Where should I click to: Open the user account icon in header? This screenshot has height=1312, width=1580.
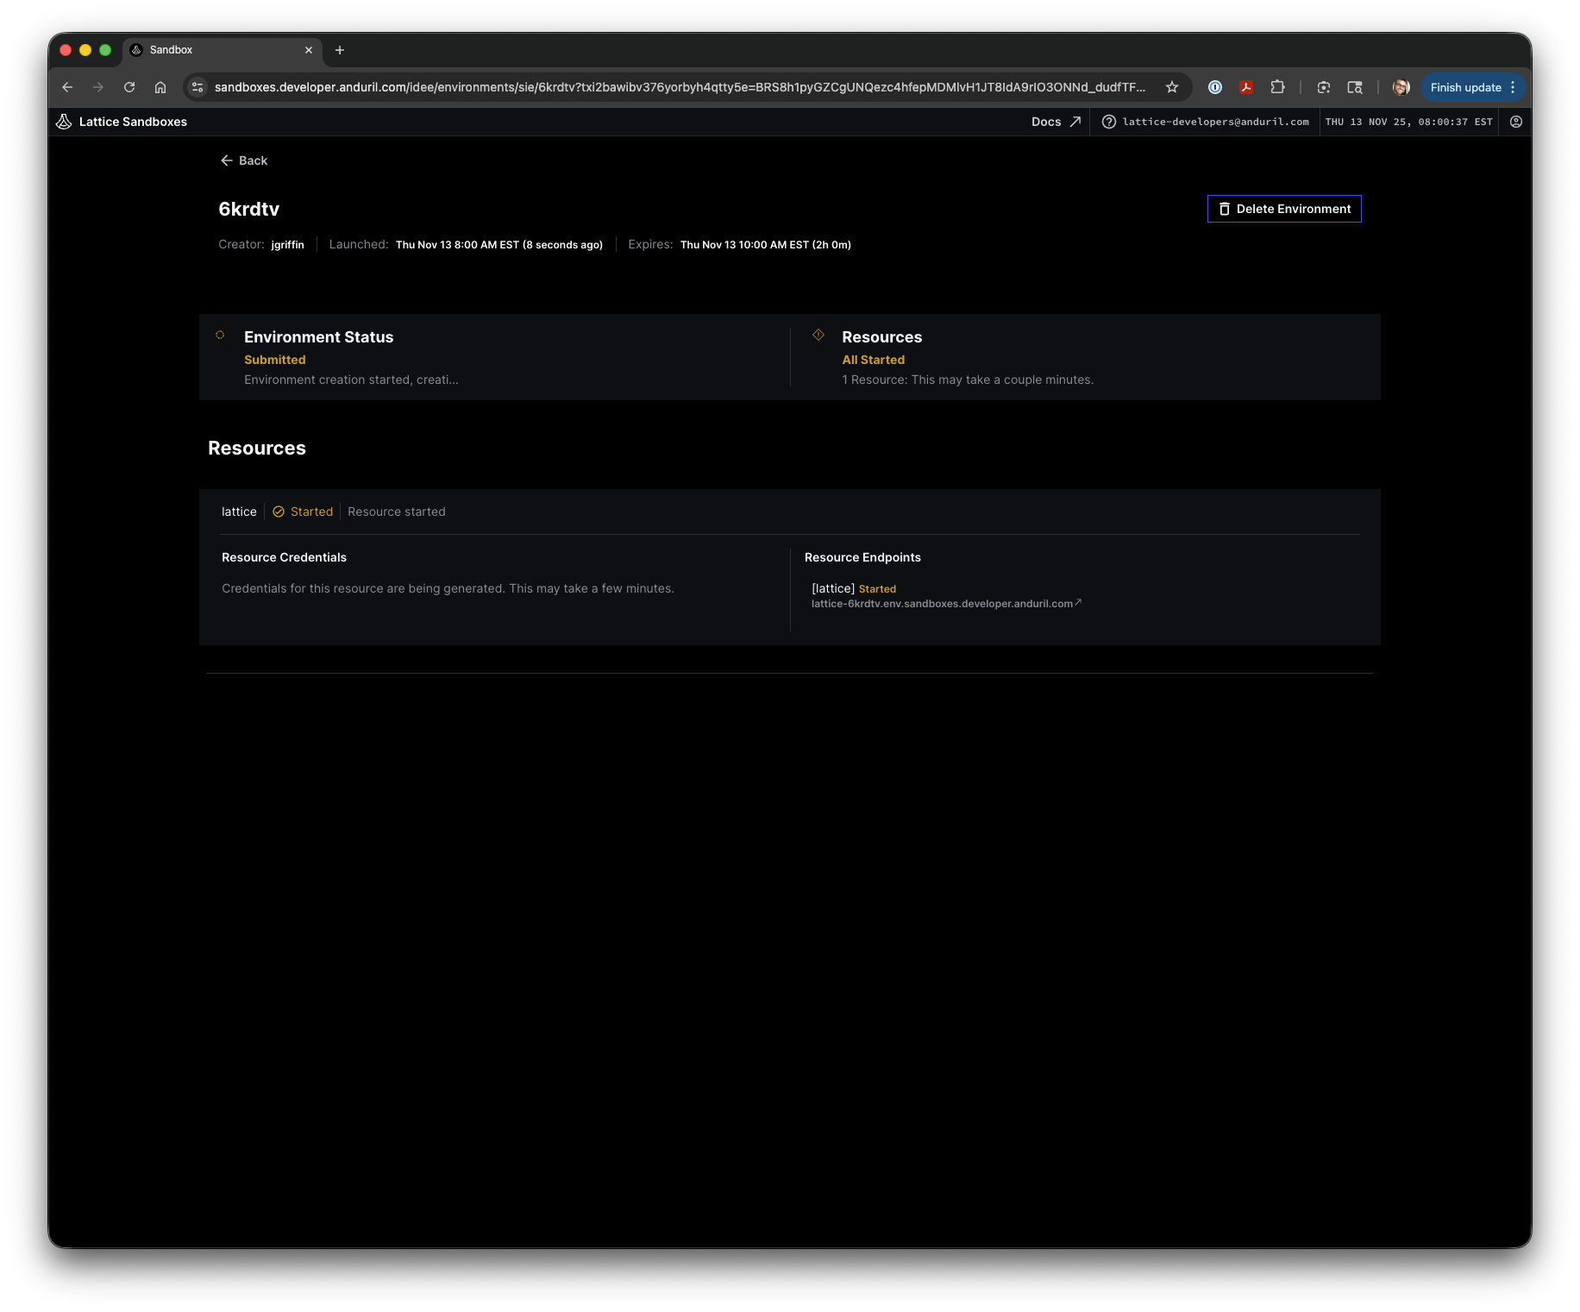point(1515,122)
